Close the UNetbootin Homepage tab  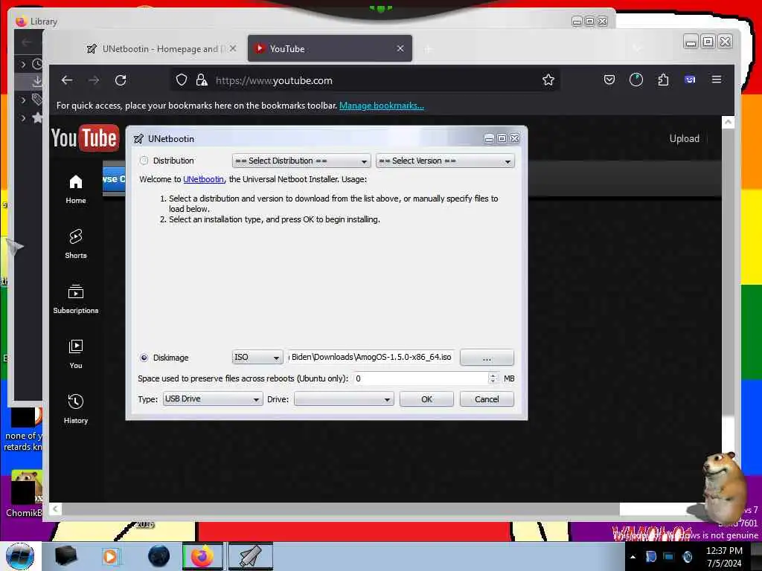point(233,48)
